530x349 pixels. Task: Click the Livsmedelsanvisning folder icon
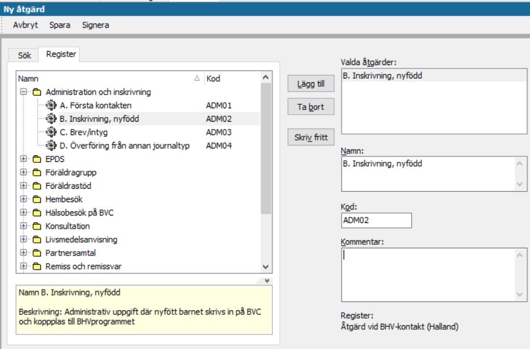tap(37, 239)
